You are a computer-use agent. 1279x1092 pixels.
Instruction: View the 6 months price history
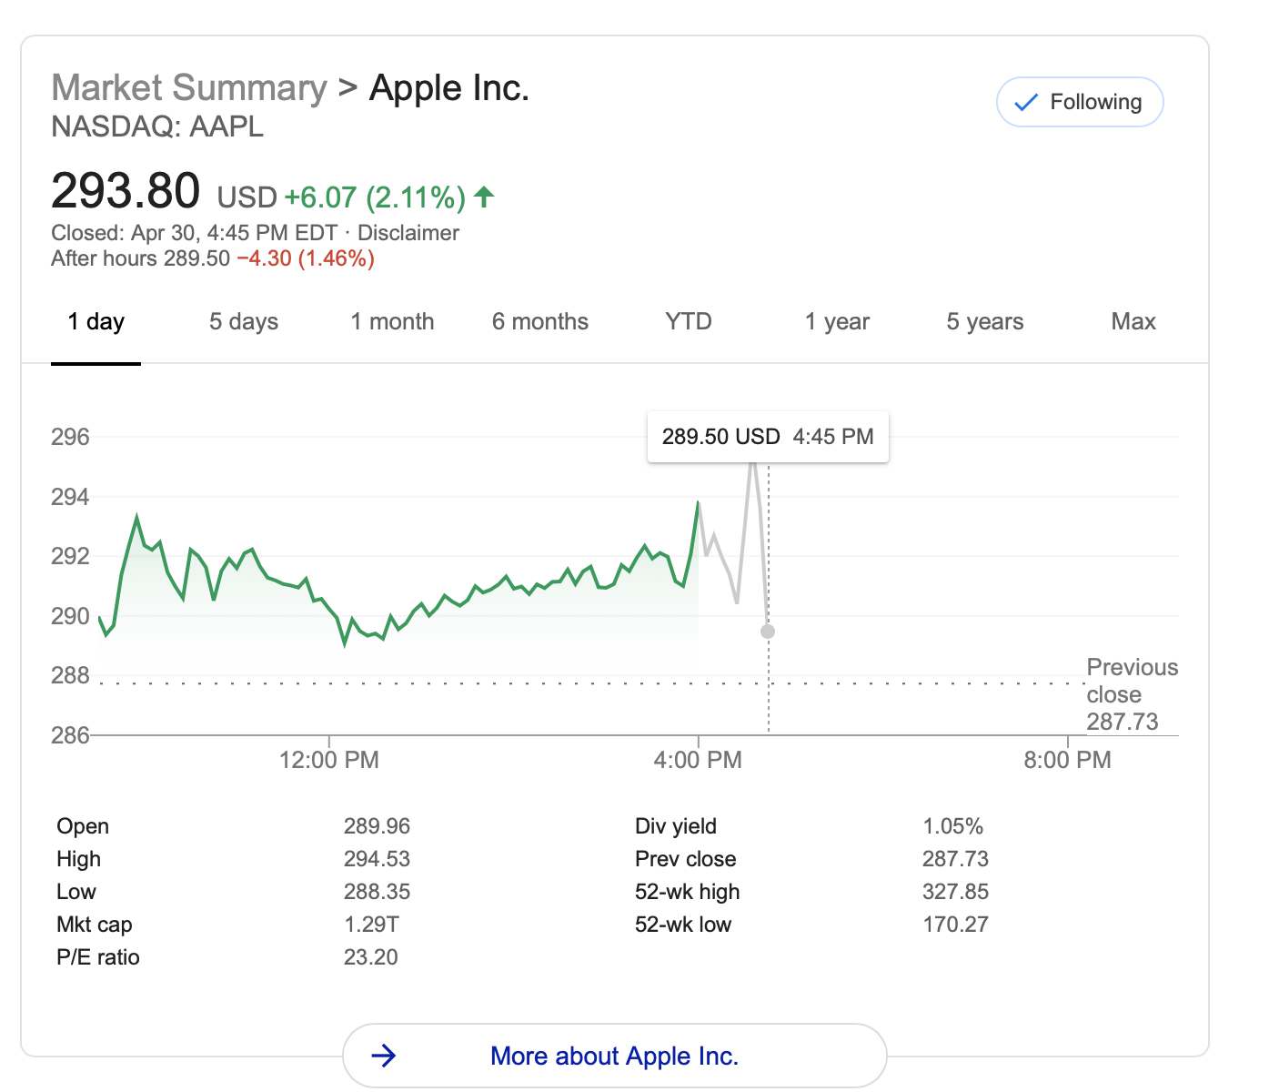point(540,321)
